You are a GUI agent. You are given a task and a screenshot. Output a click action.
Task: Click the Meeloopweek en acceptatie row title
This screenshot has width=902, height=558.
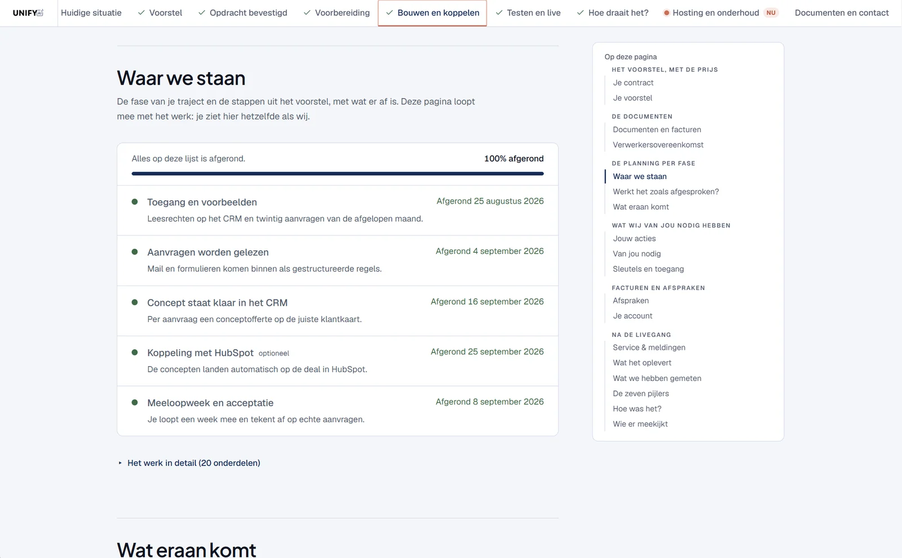(x=210, y=403)
